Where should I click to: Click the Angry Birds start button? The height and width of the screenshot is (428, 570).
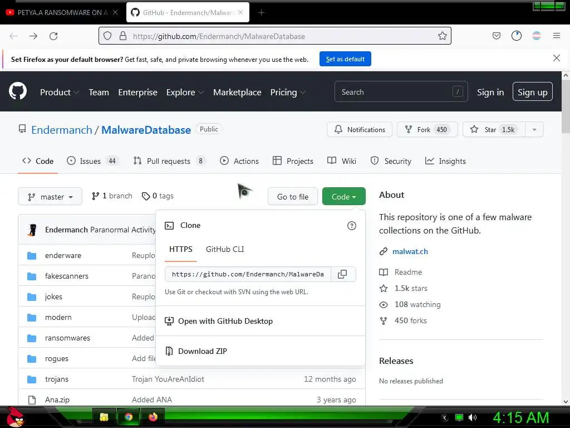click(x=15, y=417)
